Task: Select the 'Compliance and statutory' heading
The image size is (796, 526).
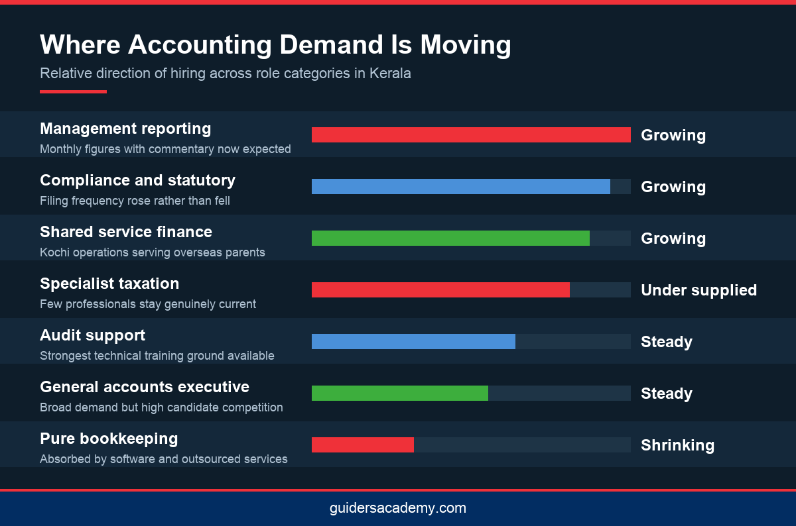Action: (x=137, y=180)
